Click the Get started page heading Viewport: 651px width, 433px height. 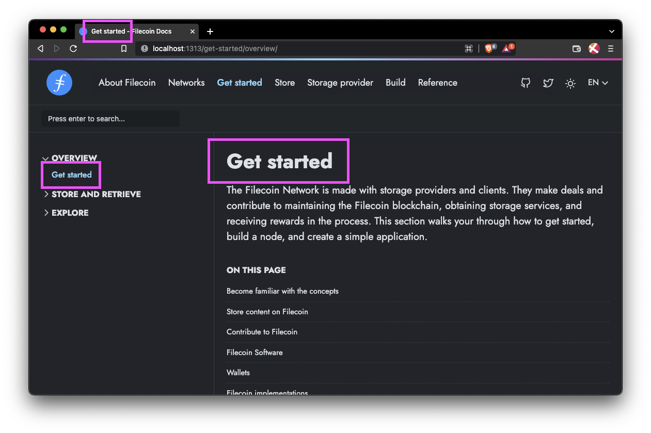coord(279,161)
